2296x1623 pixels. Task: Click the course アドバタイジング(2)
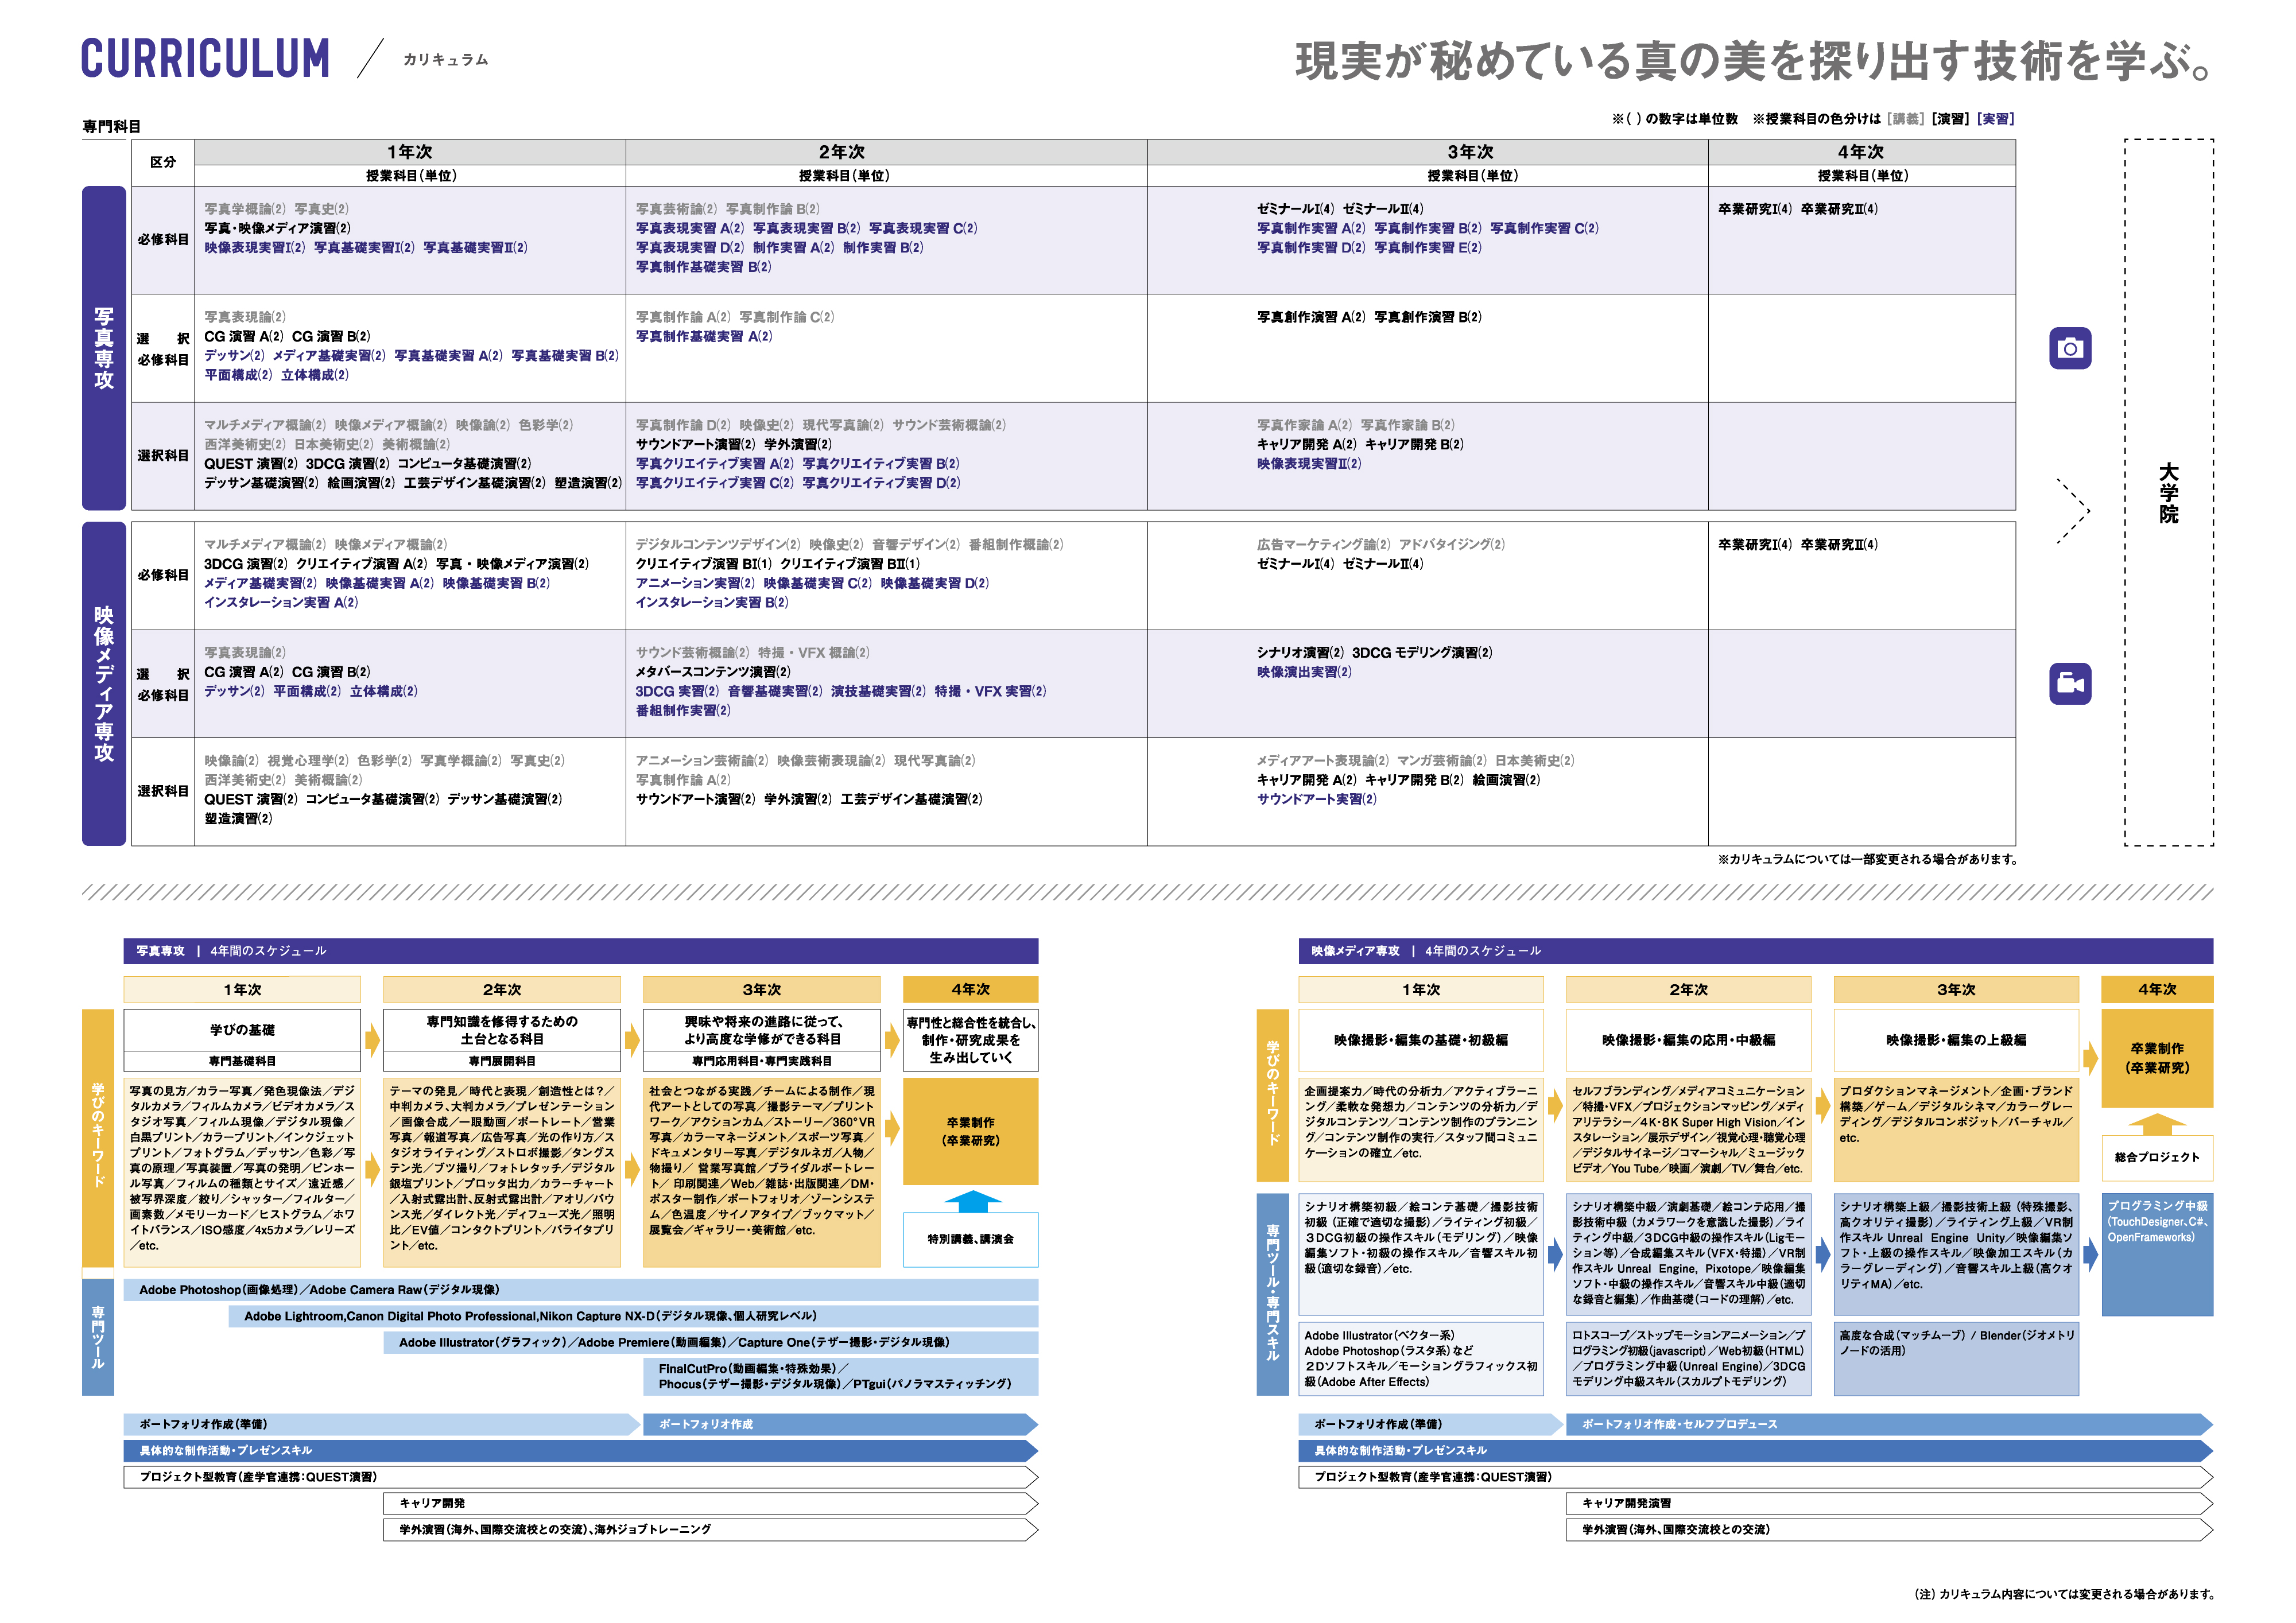[1451, 545]
